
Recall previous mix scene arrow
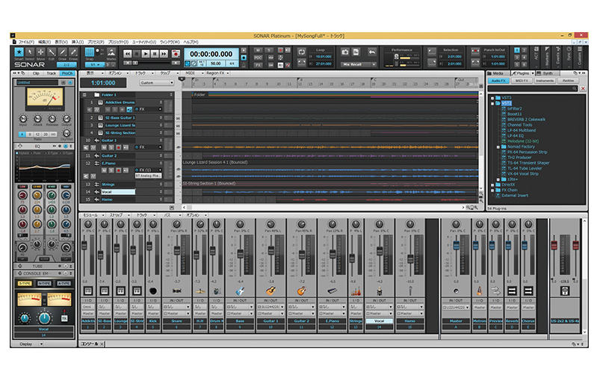pos(372,52)
